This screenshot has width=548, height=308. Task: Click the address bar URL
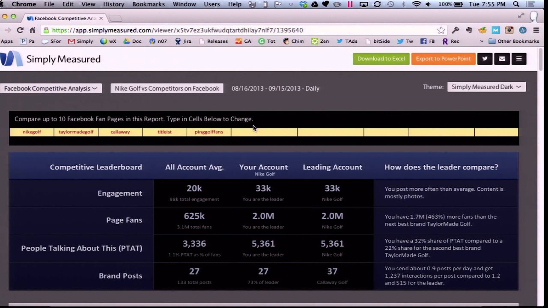pyautogui.click(x=178, y=30)
